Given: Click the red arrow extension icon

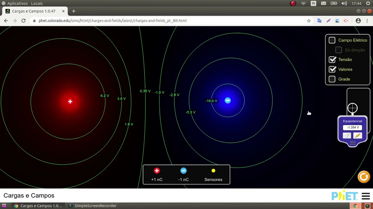Looking at the screenshot, I should tap(346, 21).
